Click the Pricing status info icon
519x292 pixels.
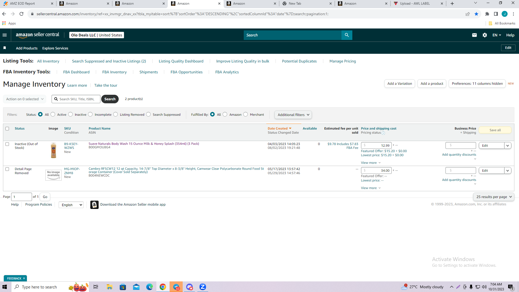coord(383,133)
